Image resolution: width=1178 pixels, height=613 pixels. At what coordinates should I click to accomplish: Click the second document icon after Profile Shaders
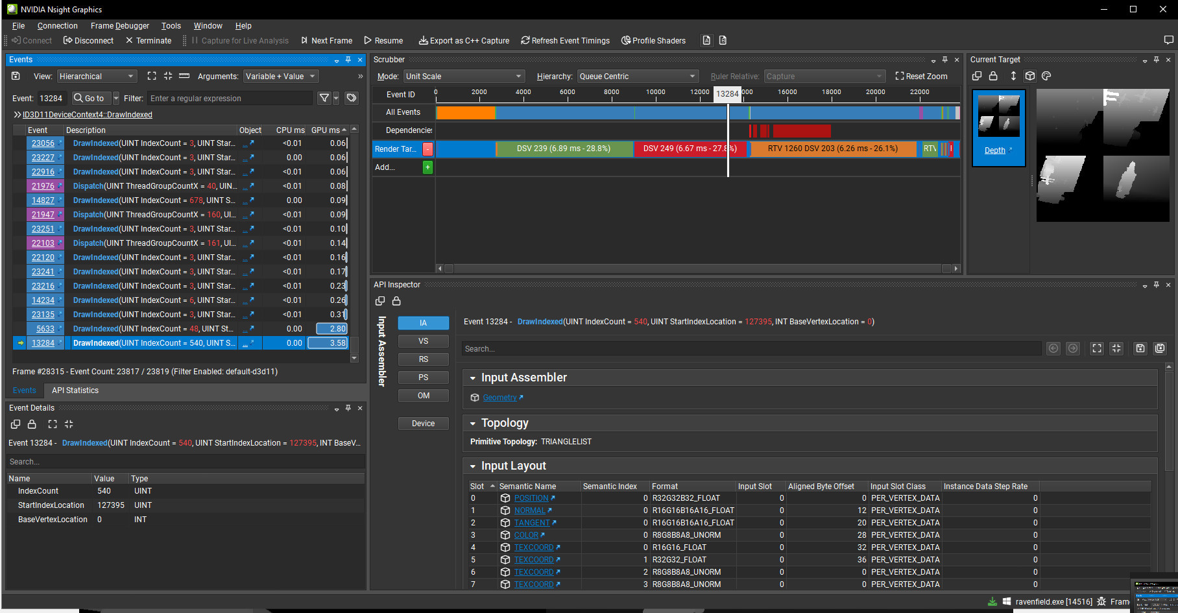click(x=723, y=40)
